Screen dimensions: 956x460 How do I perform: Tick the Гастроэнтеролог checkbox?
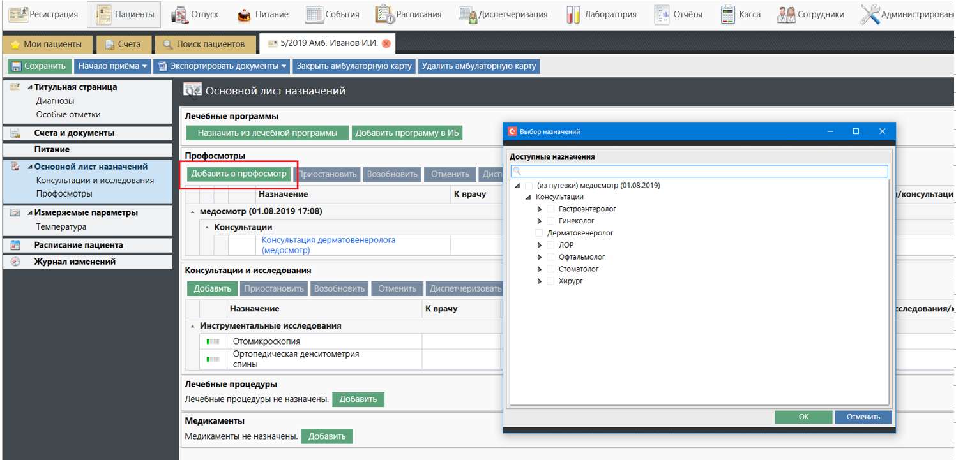coord(550,209)
